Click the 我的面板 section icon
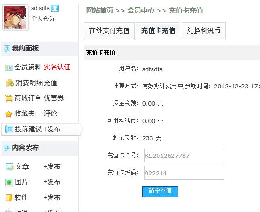 (x=7, y=49)
